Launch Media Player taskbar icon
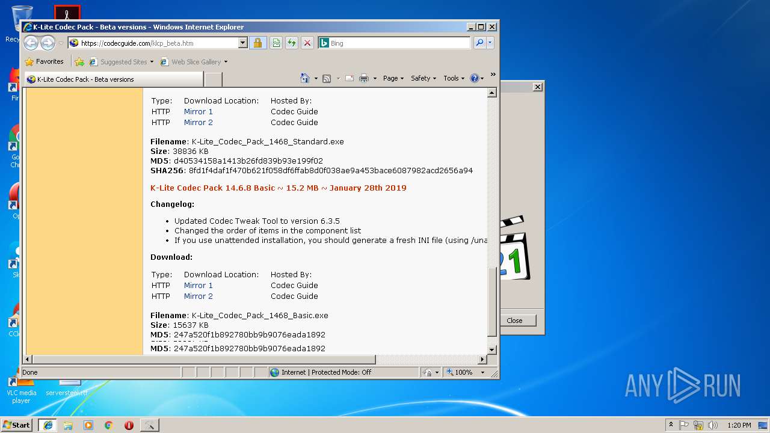 pos(88,425)
